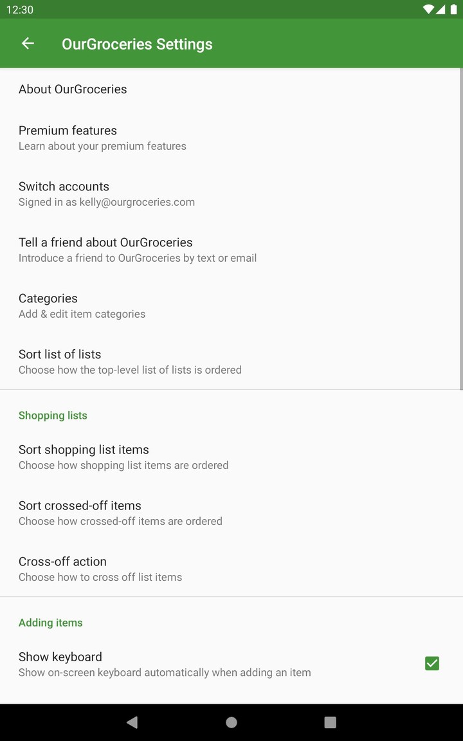
Task: Tap the Show keyboard setting label
Action: click(60, 657)
